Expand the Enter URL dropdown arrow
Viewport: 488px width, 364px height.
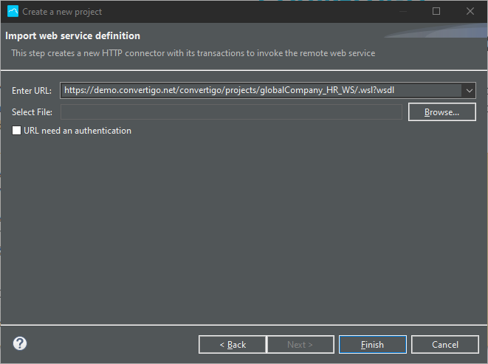(x=469, y=91)
